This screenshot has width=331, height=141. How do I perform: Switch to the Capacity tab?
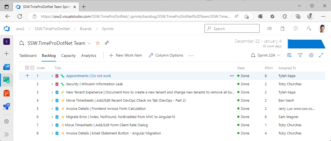[68, 55]
